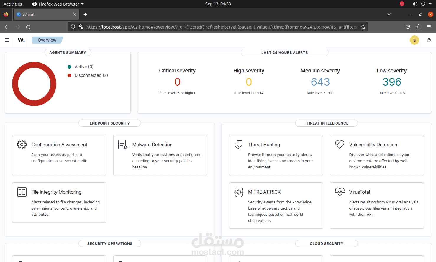This screenshot has height=262, width=436.
Task: Click the Wazuh W. logo
Action: 21,40
